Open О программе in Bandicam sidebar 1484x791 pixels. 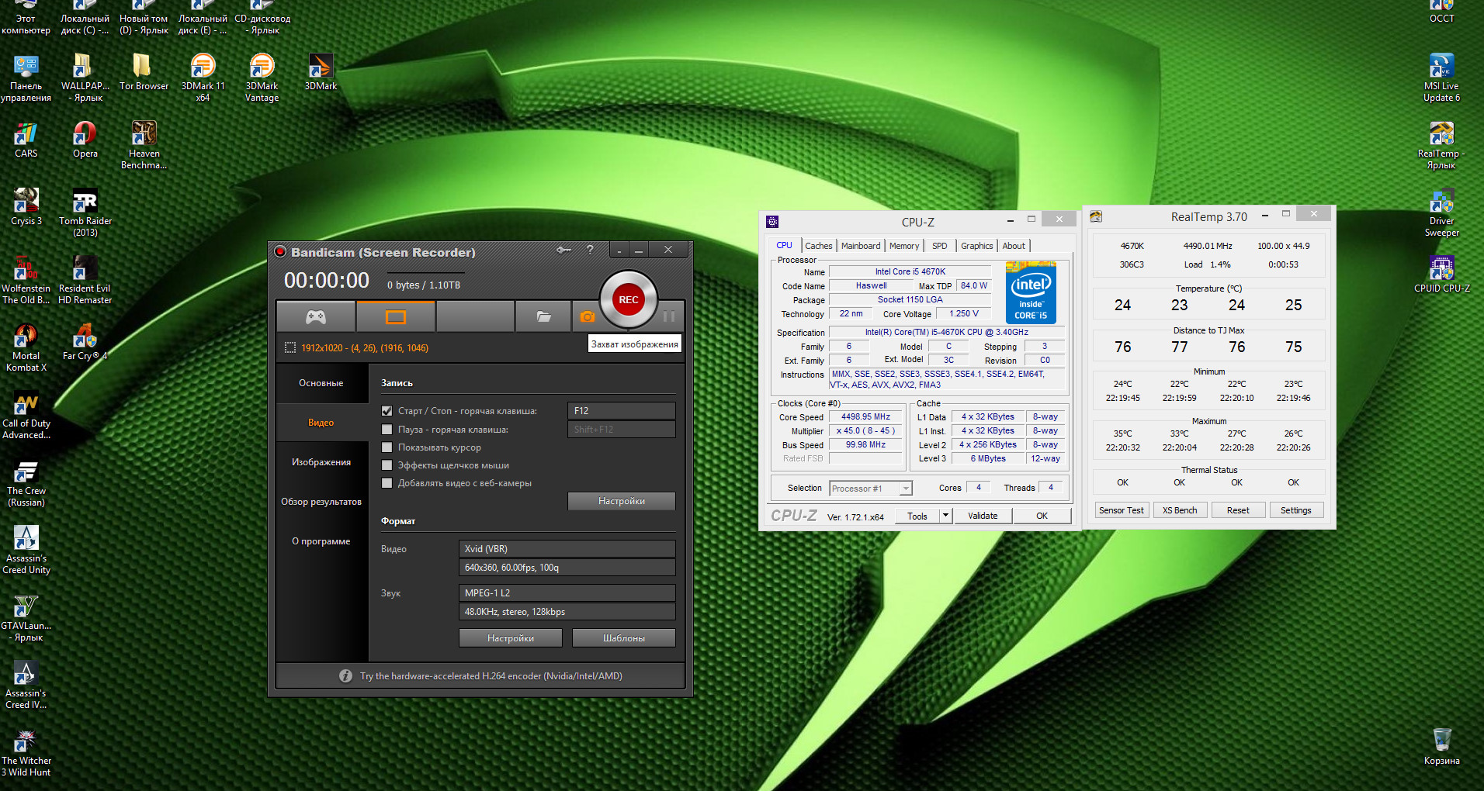pyautogui.click(x=321, y=541)
